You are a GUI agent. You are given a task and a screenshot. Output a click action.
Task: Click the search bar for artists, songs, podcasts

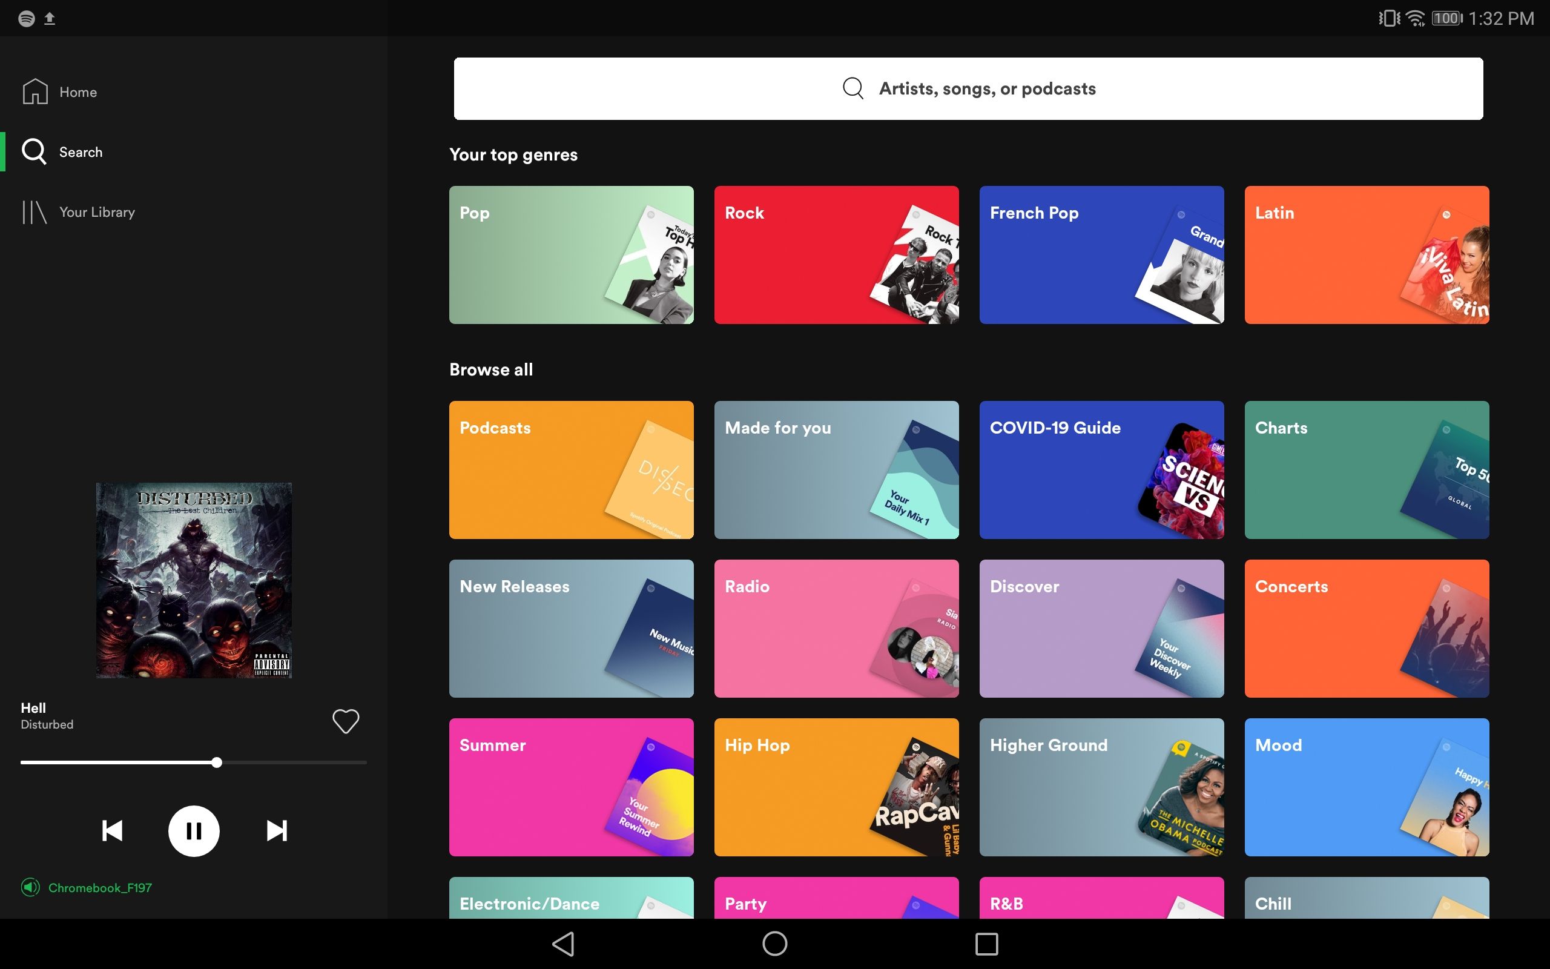(x=968, y=88)
